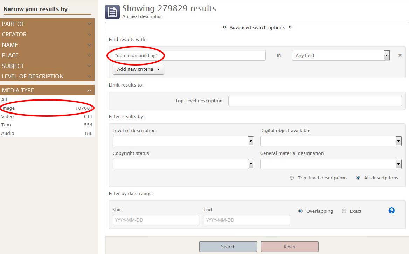
Task: Open the date range help question mark
Action: [391, 211]
